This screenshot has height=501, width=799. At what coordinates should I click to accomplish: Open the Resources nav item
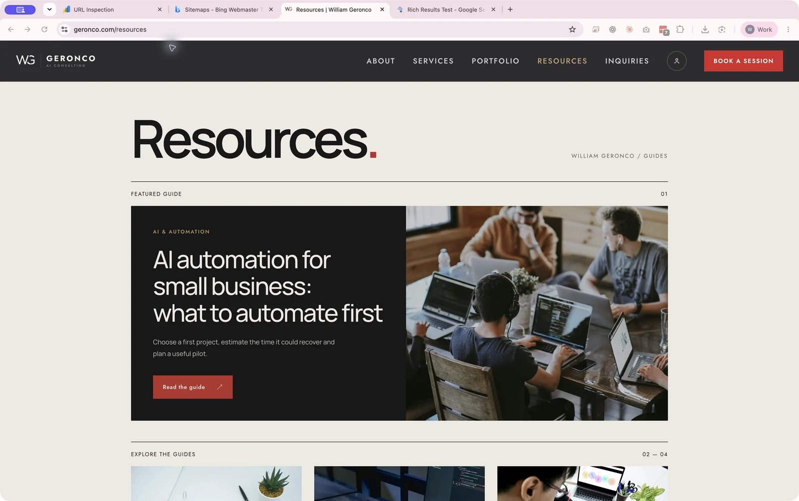tap(562, 61)
